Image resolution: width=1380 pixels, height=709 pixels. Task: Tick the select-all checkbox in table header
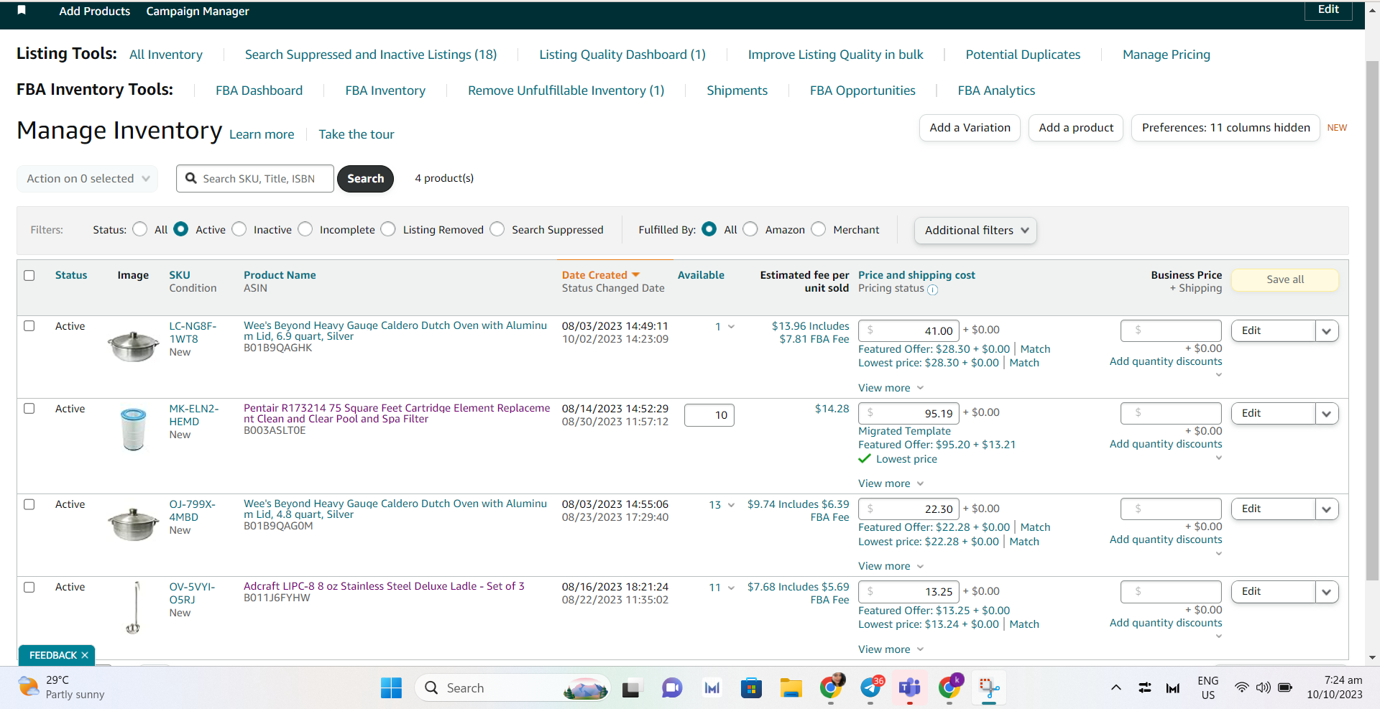tap(29, 275)
